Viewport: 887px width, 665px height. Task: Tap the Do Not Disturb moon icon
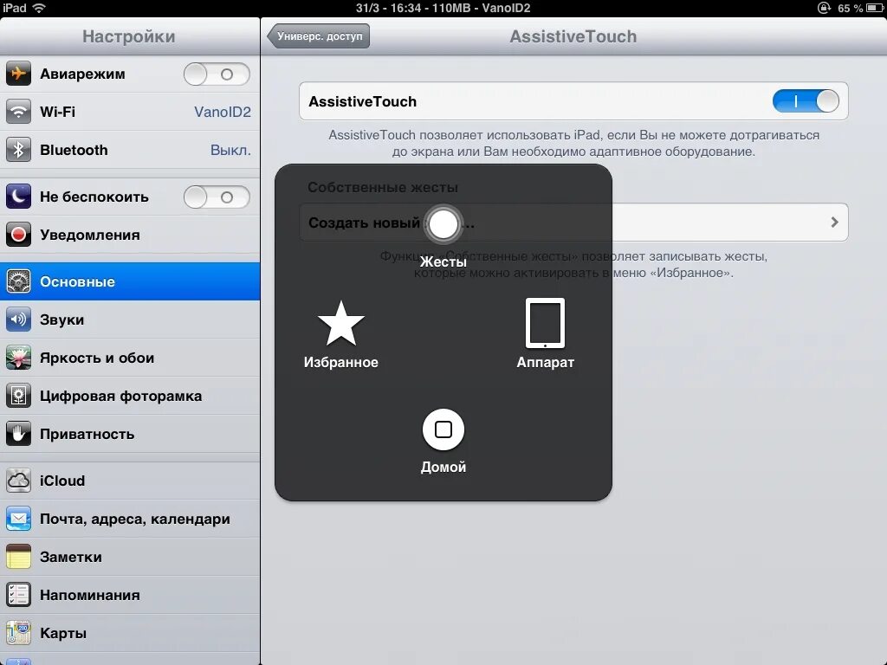point(18,197)
